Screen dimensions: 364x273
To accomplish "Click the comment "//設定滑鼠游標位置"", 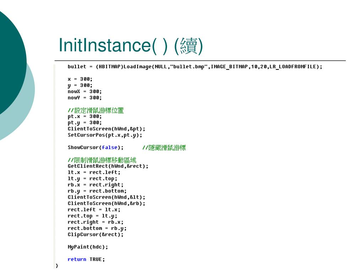I will point(96,110).
